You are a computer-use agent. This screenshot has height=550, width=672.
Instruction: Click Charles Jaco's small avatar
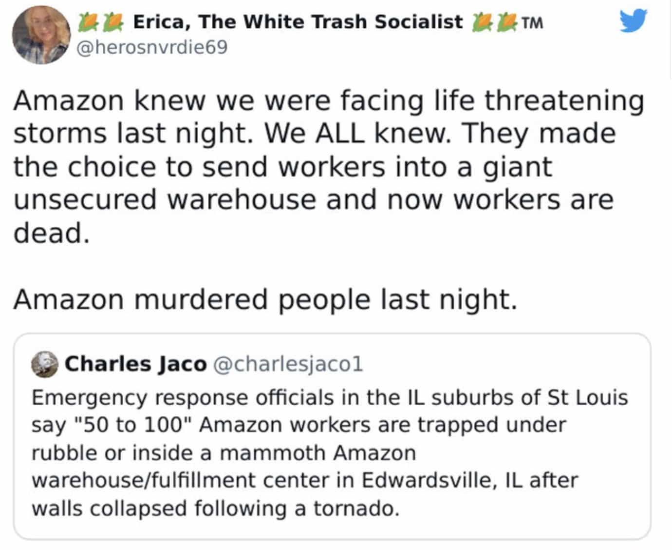(x=45, y=365)
